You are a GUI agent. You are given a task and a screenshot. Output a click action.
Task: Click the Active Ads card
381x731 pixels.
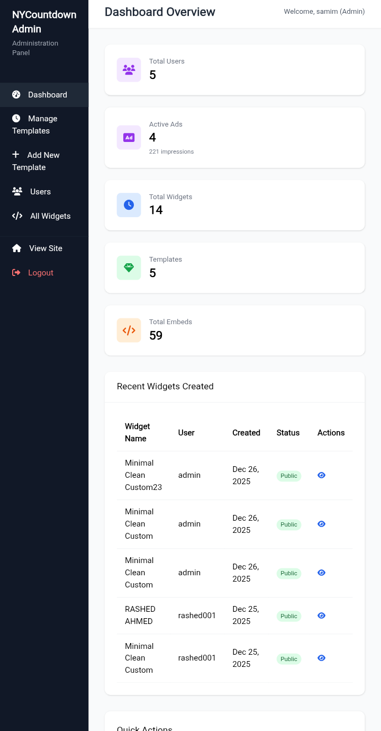click(234, 138)
